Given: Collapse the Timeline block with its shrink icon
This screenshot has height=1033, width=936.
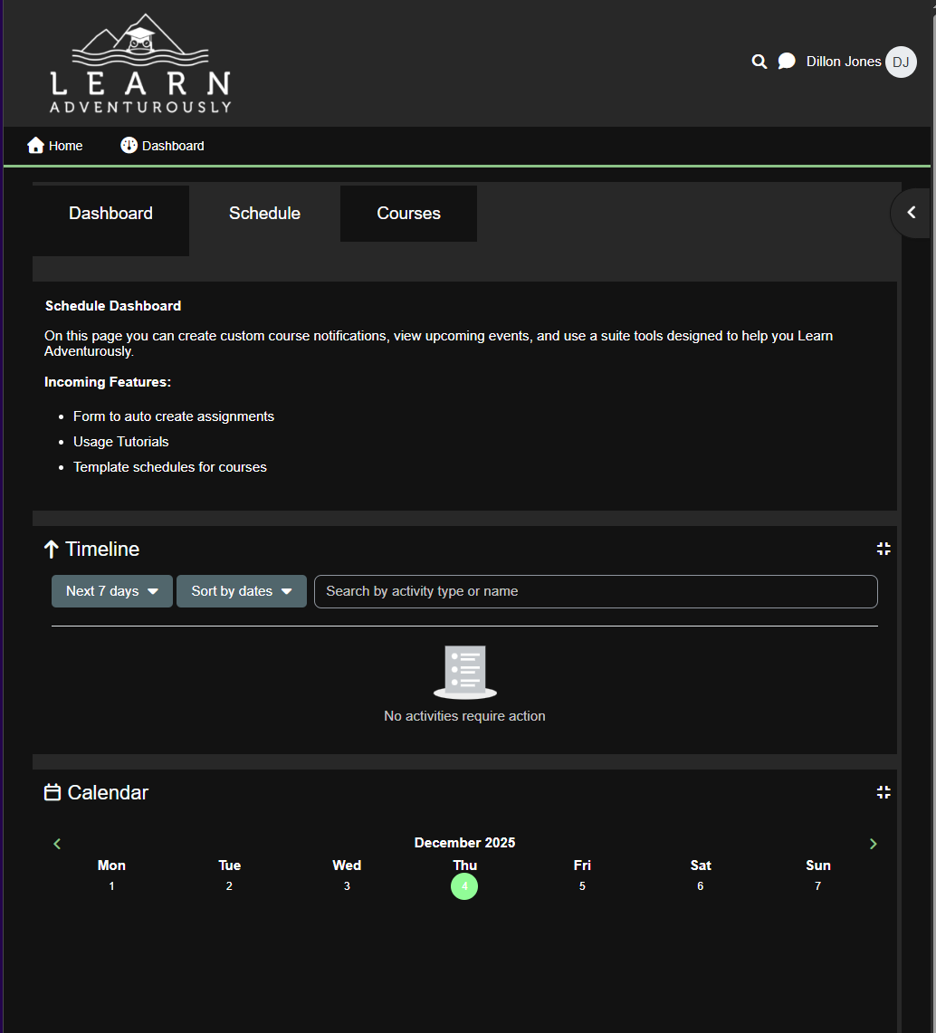Looking at the screenshot, I should pyautogui.click(x=883, y=549).
